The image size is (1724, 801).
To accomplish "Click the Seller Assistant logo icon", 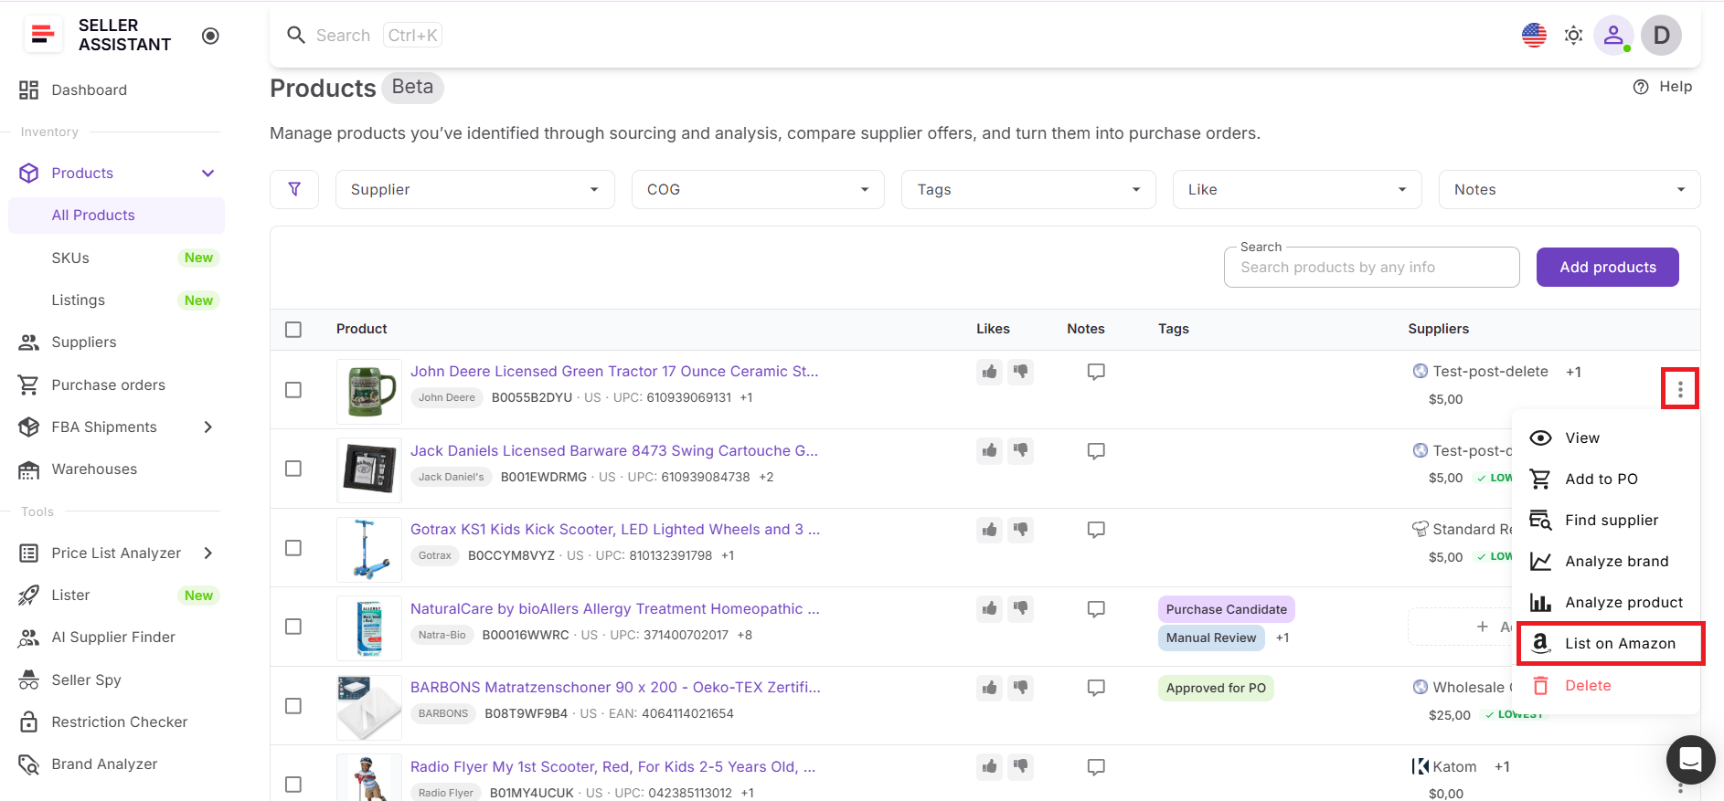I will coord(41,35).
